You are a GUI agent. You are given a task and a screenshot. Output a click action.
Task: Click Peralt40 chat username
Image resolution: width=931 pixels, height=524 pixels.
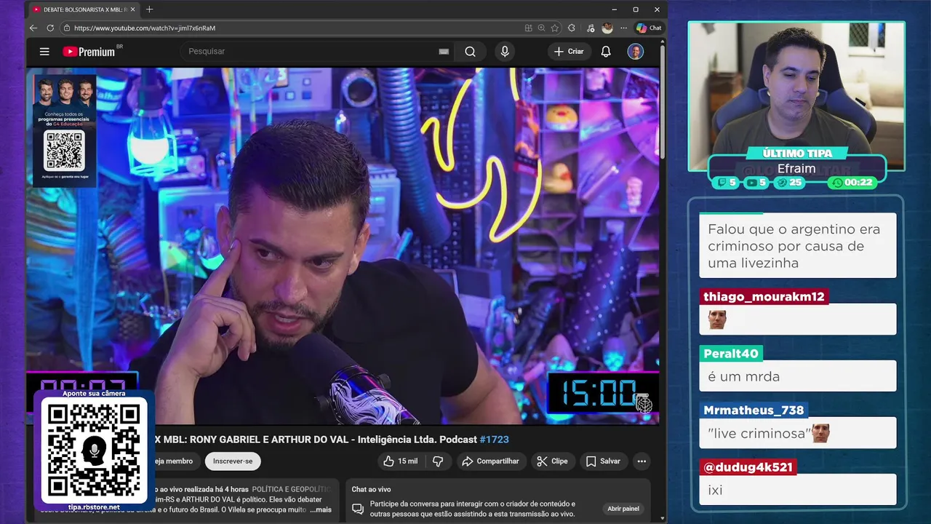pos(731,354)
